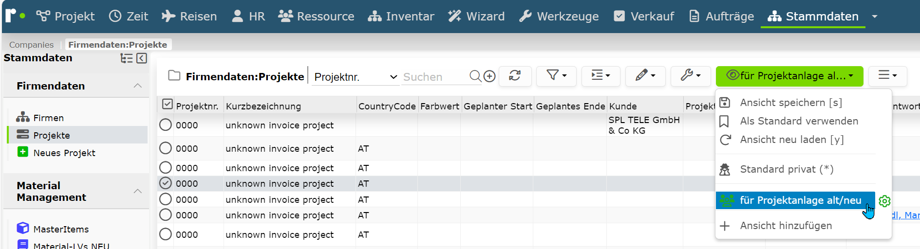Select the last visible project row radio button

point(166,234)
